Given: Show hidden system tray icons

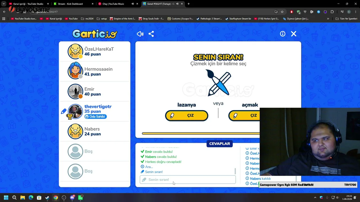Looking at the screenshot, I should pyautogui.click(x=315, y=198).
